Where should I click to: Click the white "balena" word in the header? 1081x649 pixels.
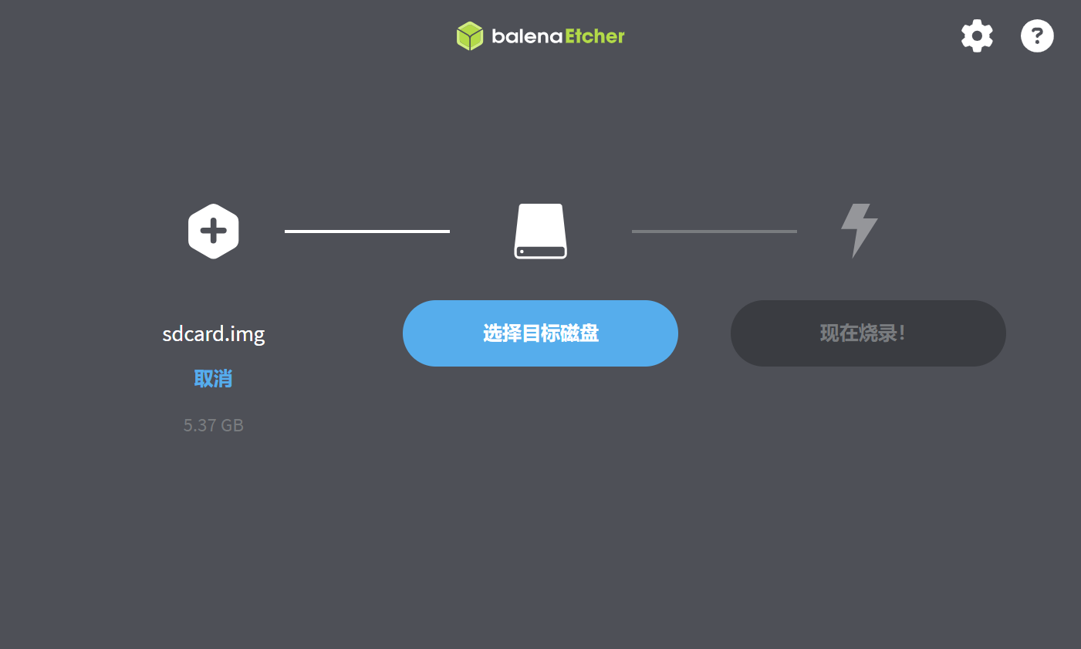pyautogui.click(x=528, y=36)
